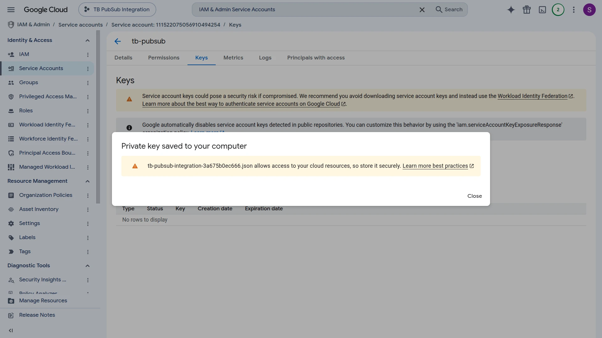Click the IAM sidebar icon
This screenshot has height=338, width=602.
(x=11, y=54)
